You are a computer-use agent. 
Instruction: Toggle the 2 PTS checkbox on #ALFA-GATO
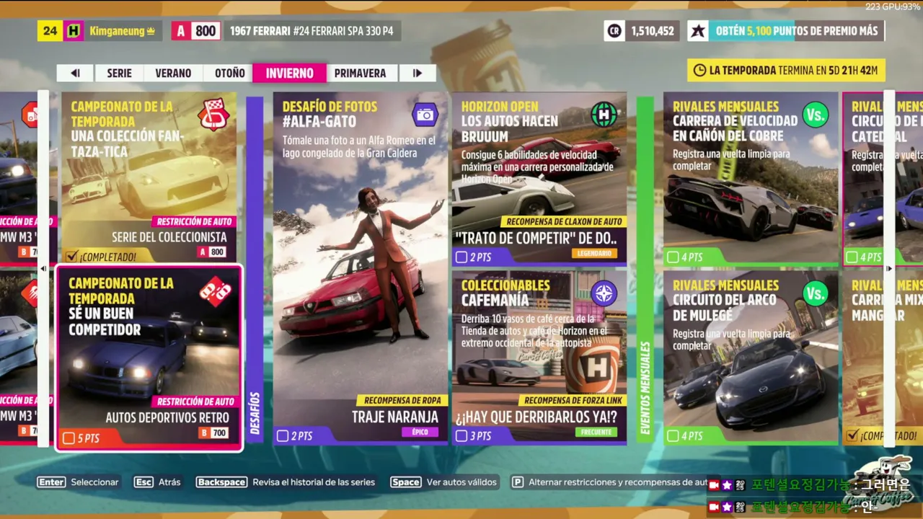pos(283,436)
